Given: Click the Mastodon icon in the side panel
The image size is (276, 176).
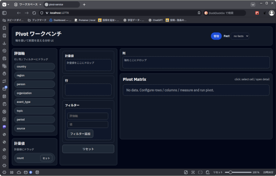Looking at the screenshot, I should pos(4,127).
